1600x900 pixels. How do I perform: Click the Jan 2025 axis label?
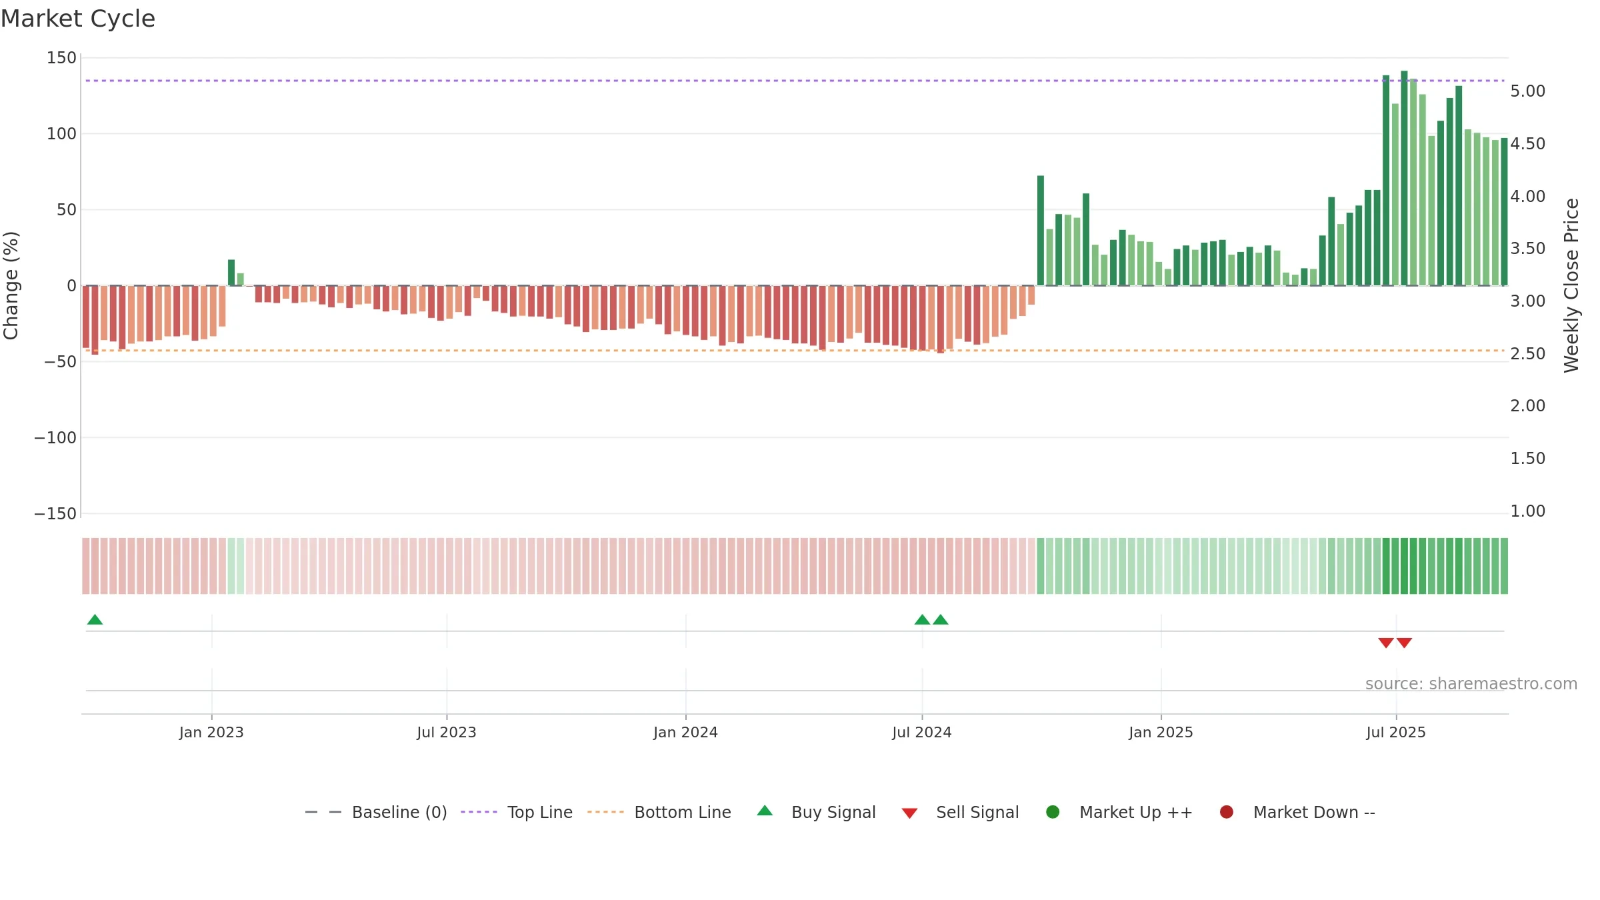tap(1161, 733)
